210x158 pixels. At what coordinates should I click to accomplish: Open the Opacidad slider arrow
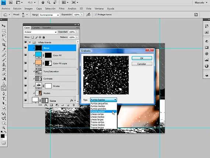pyautogui.click(x=77, y=32)
